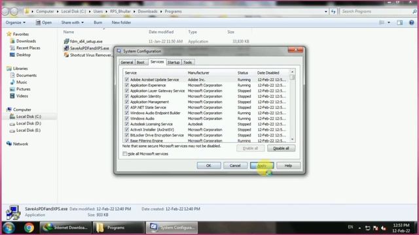Click the volume icon in system tray

click(384, 228)
